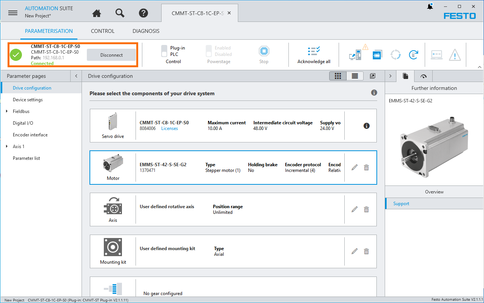Select the CMMT-ST-C8-1C-EP-S device tab
The image size is (484, 303).
[199, 13]
